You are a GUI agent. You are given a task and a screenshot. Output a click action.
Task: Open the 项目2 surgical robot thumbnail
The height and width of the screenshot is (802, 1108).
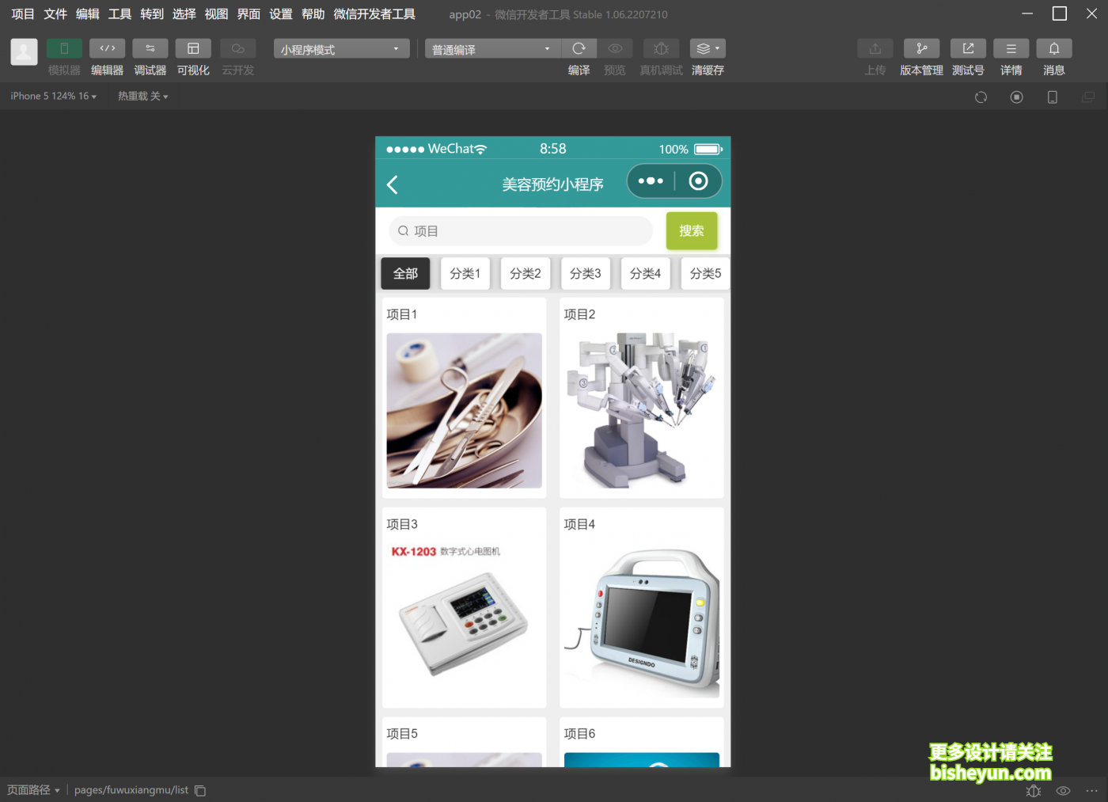tap(641, 410)
